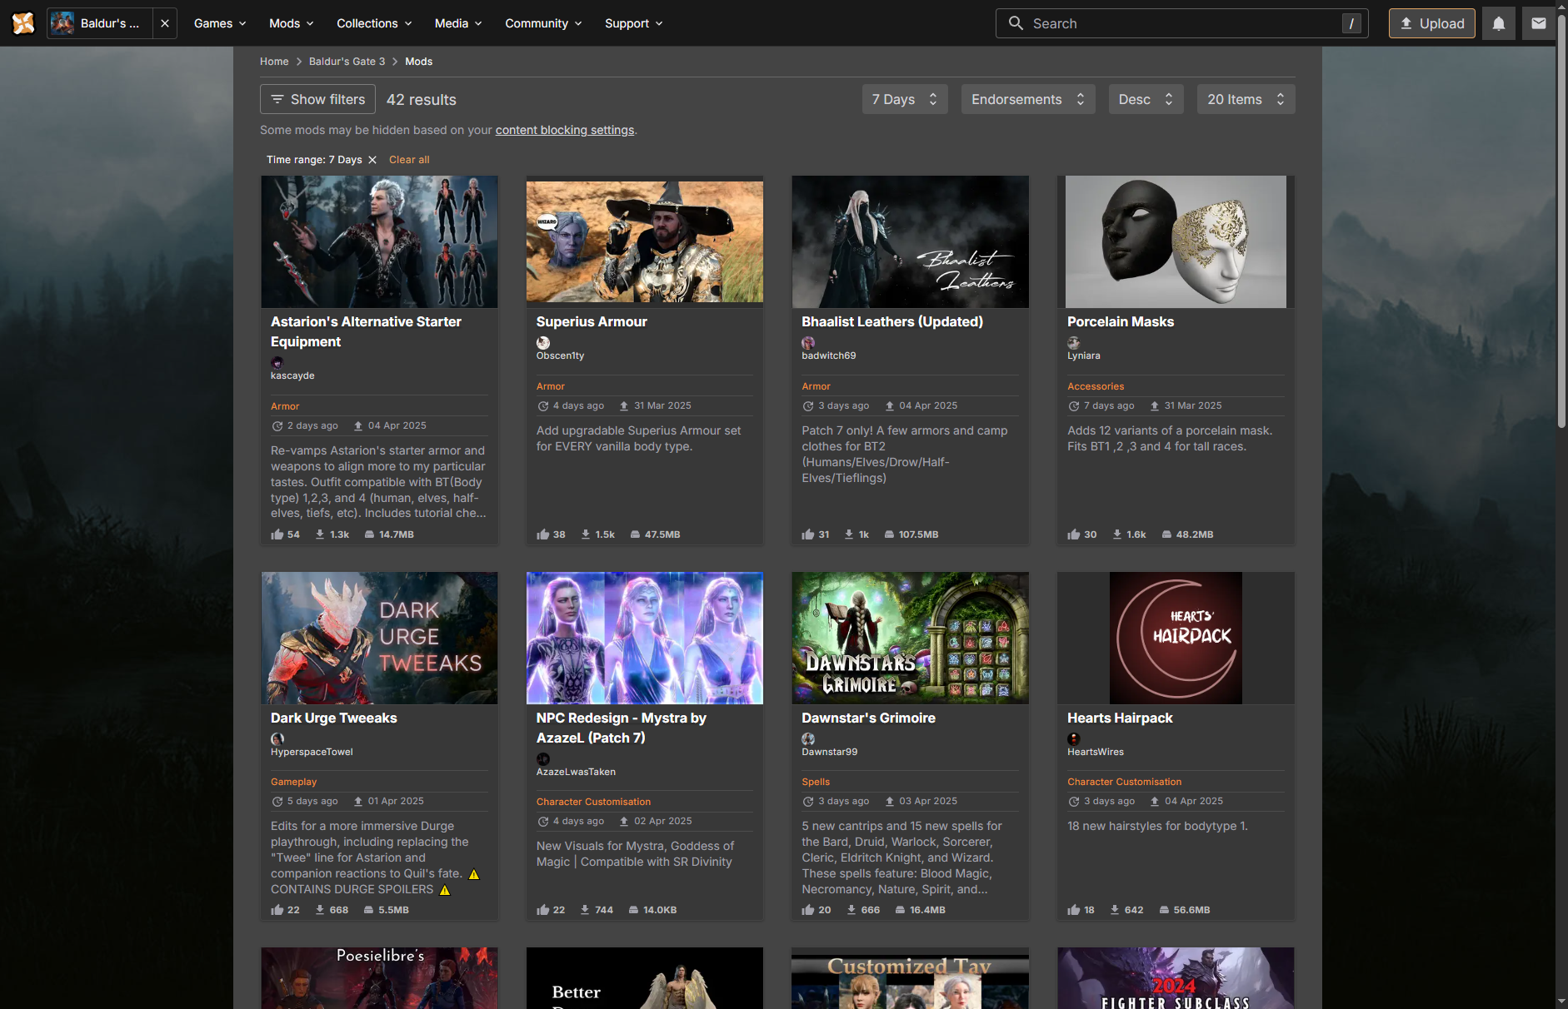Screen dimensions: 1568x1009
Task: Click the Gameplay category link
Action: tap(293, 782)
